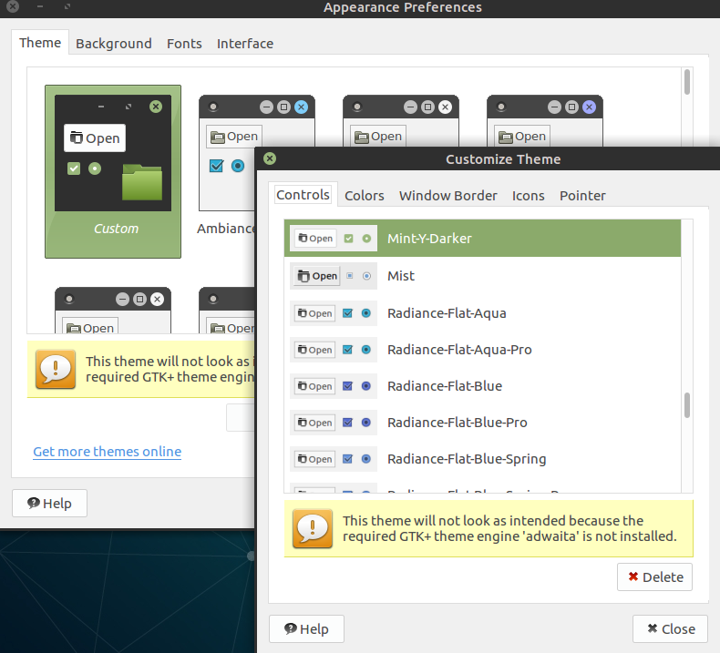Choose the theme thumbnail with purple close button
The height and width of the screenshot is (653, 720).
click(x=545, y=121)
